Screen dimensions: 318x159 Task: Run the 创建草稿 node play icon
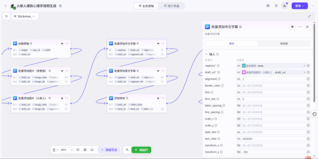click(62, 43)
